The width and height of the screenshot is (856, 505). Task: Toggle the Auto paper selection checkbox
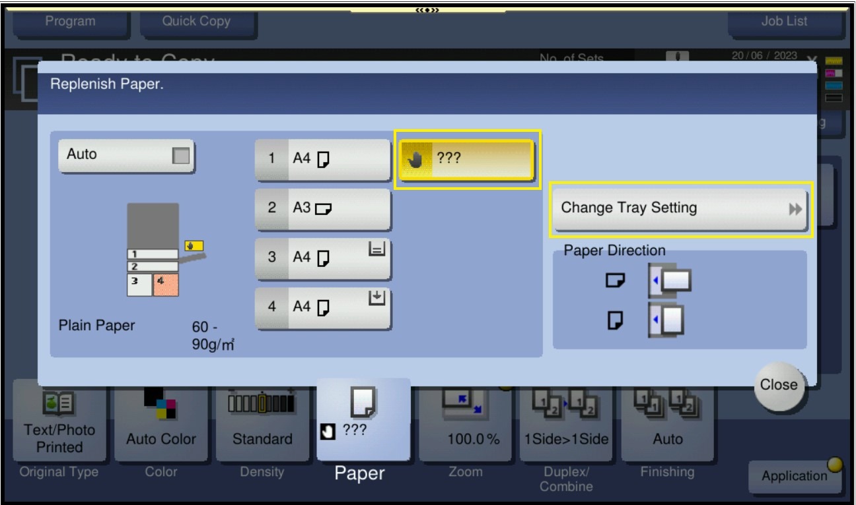[180, 156]
